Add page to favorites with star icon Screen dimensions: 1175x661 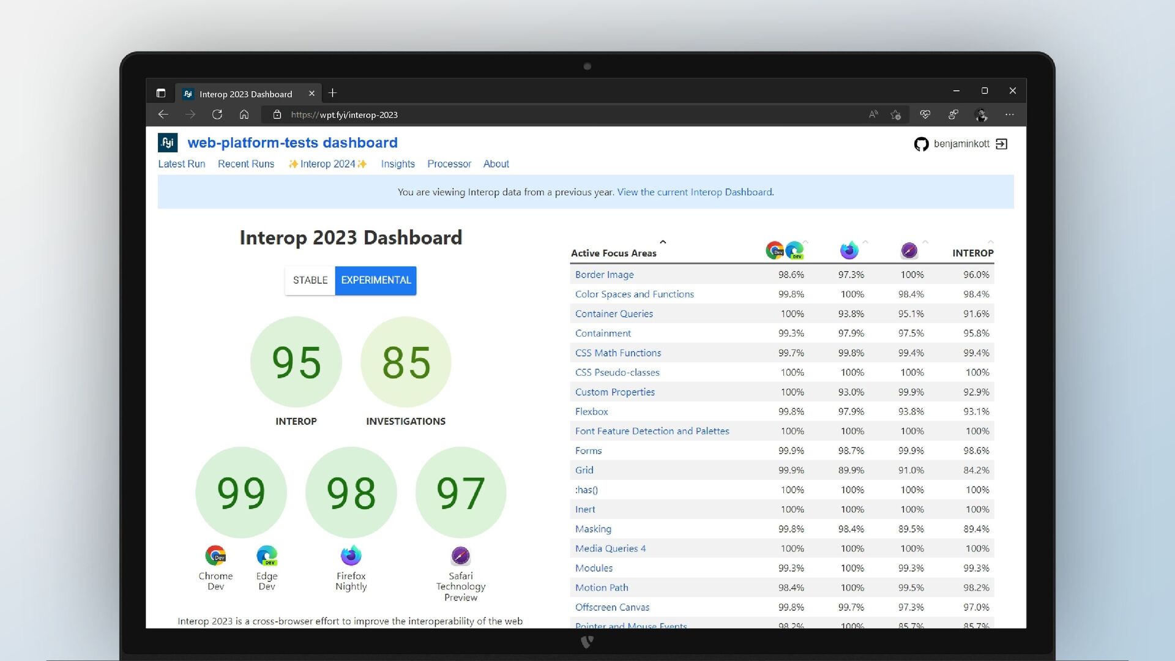click(x=896, y=114)
